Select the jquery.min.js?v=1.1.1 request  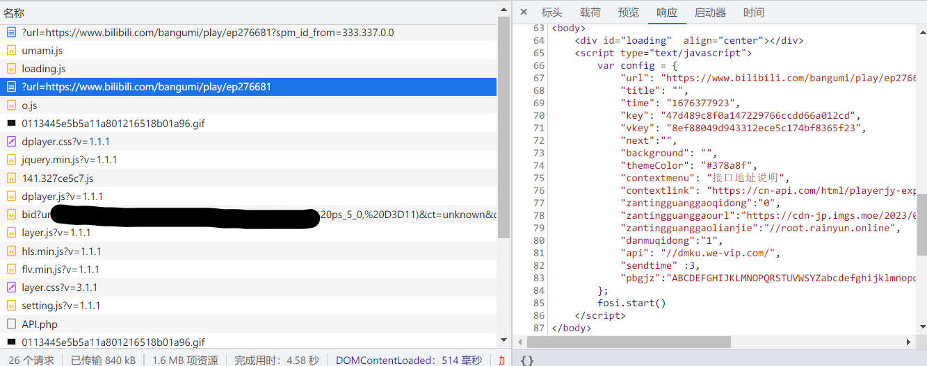click(x=69, y=160)
